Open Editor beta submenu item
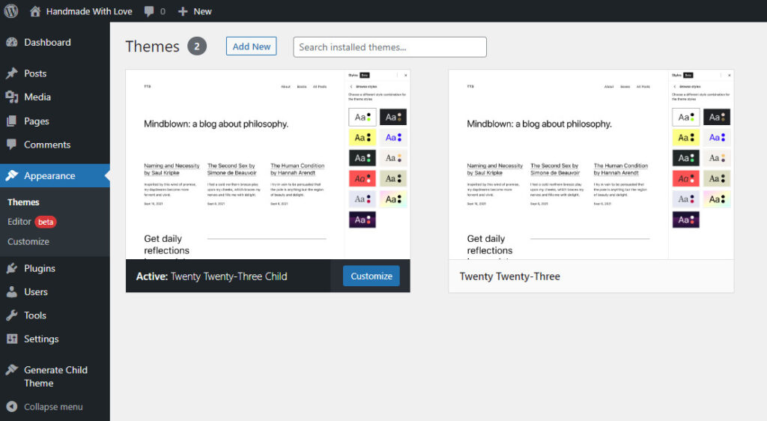Screen dimensions: 767x421 [31, 222]
